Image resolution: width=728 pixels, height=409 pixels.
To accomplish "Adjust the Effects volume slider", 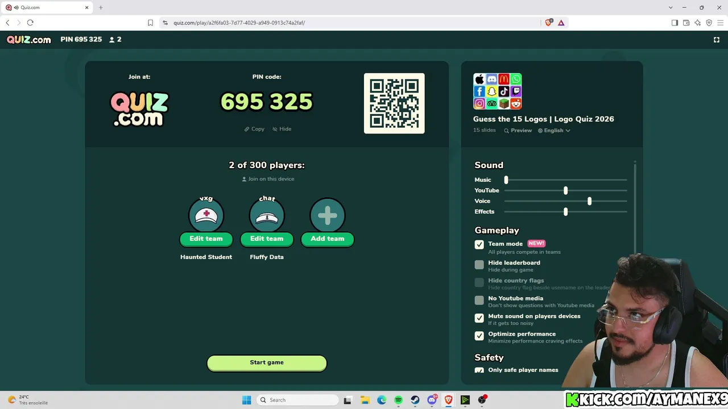I will coord(565,212).
